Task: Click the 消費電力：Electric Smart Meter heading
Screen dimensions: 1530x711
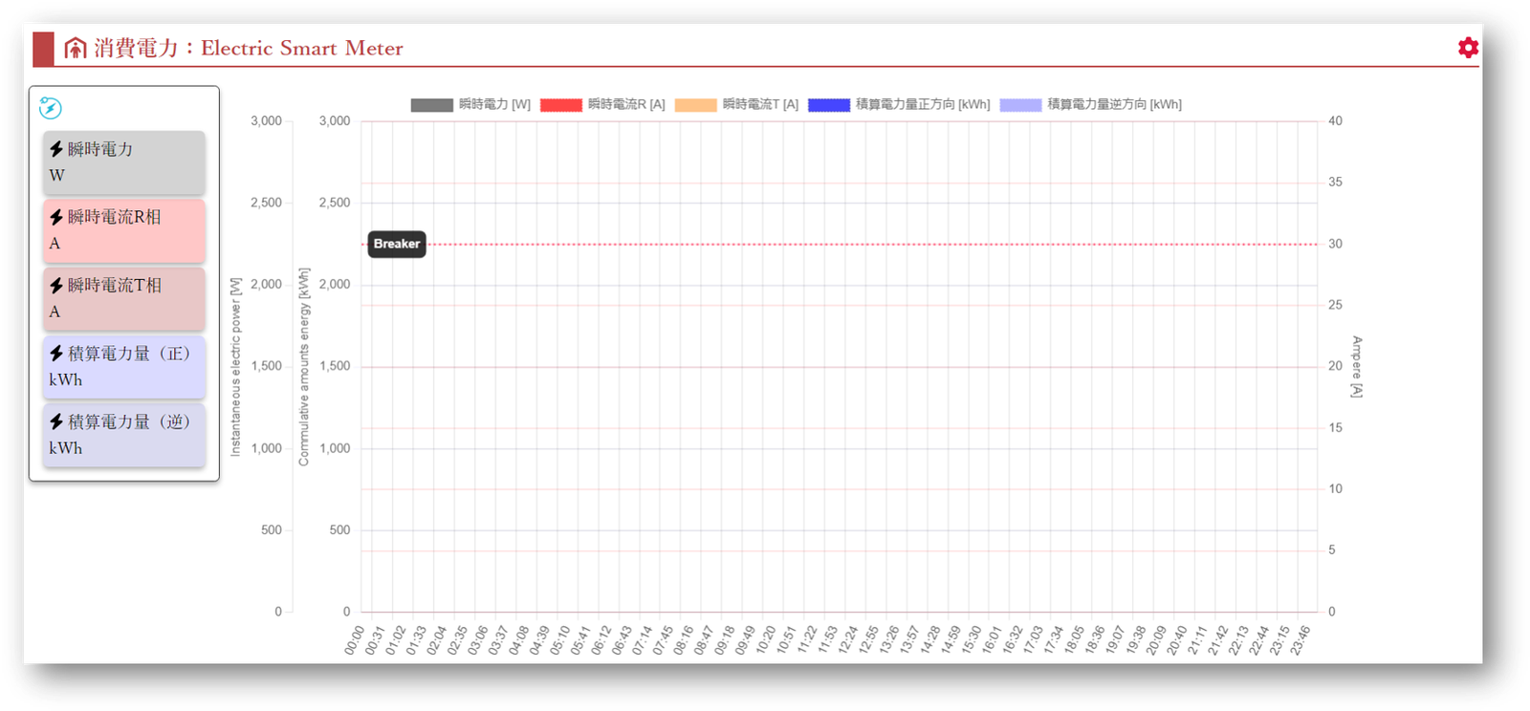Action: click(x=249, y=48)
